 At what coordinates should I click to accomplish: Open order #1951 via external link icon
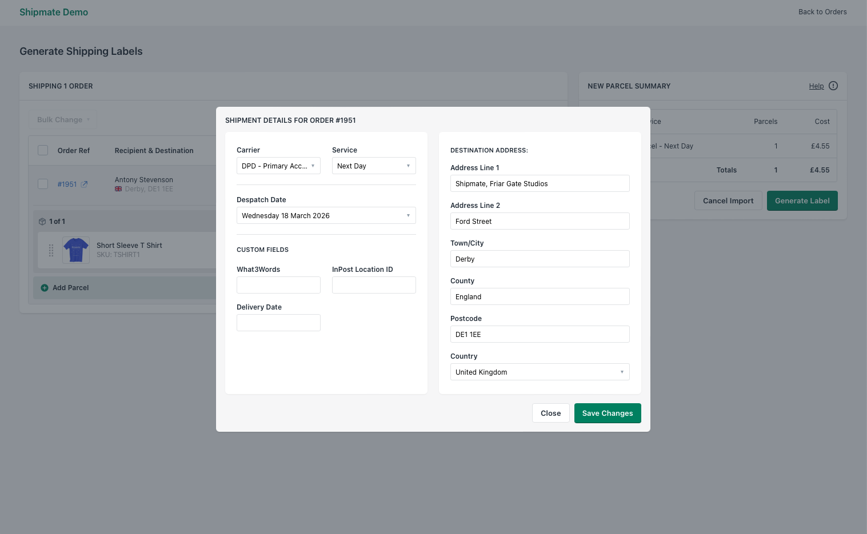click(84, 184)
